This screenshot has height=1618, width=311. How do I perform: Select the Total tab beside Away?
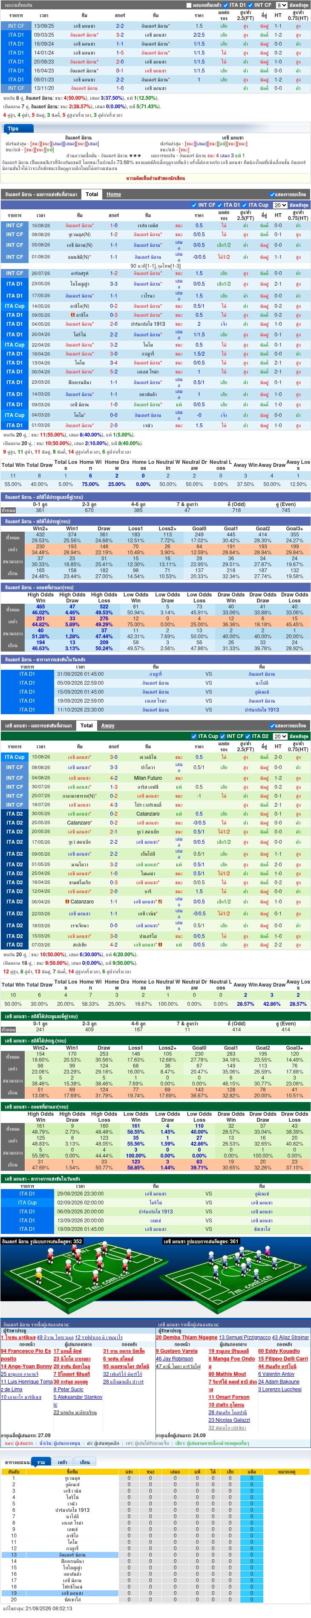point(86,725)
